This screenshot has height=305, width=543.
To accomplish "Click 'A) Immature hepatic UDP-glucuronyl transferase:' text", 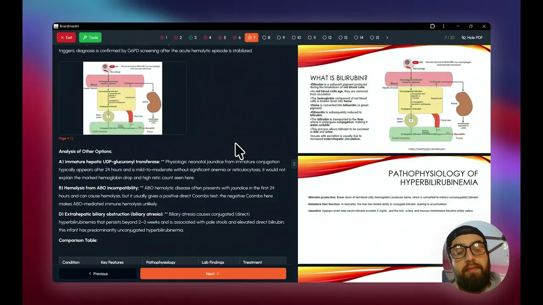I will (x=109, y=161).
